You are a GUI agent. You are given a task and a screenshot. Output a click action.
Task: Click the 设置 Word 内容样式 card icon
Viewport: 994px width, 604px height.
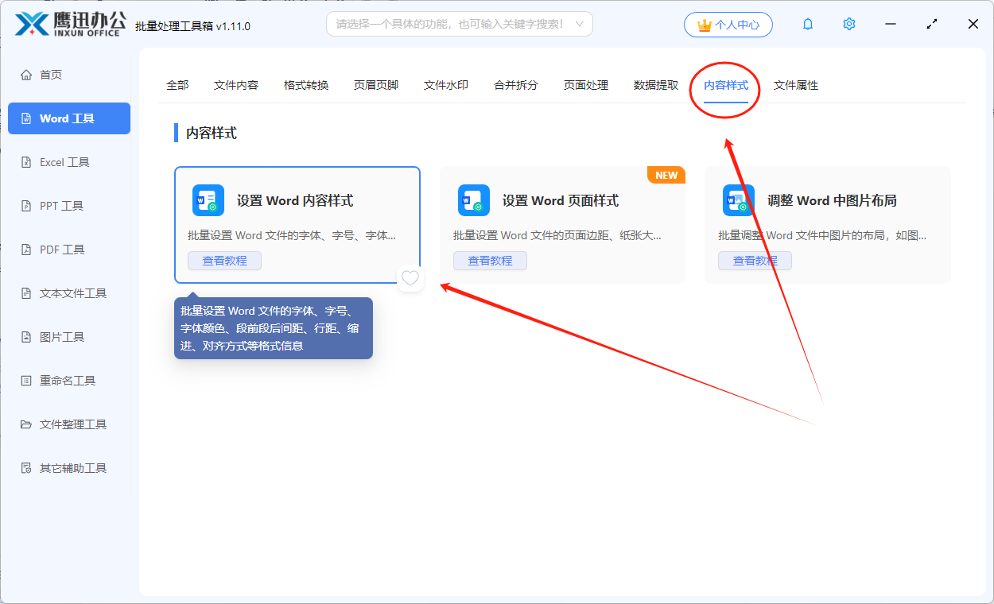point(208,200)
